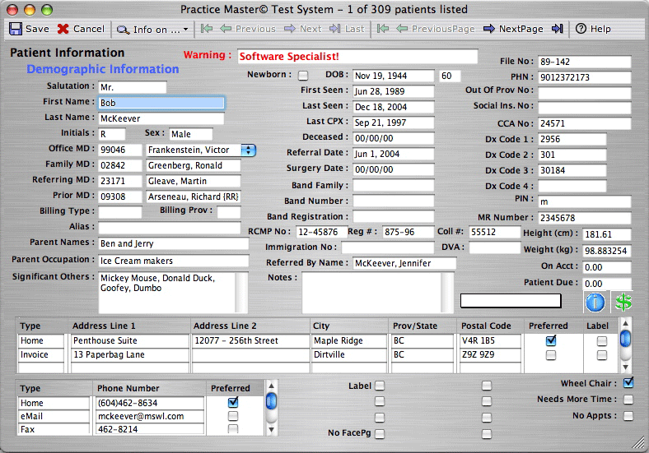
Task: Check Label for Invoice address row
Action: click(602, 355)
